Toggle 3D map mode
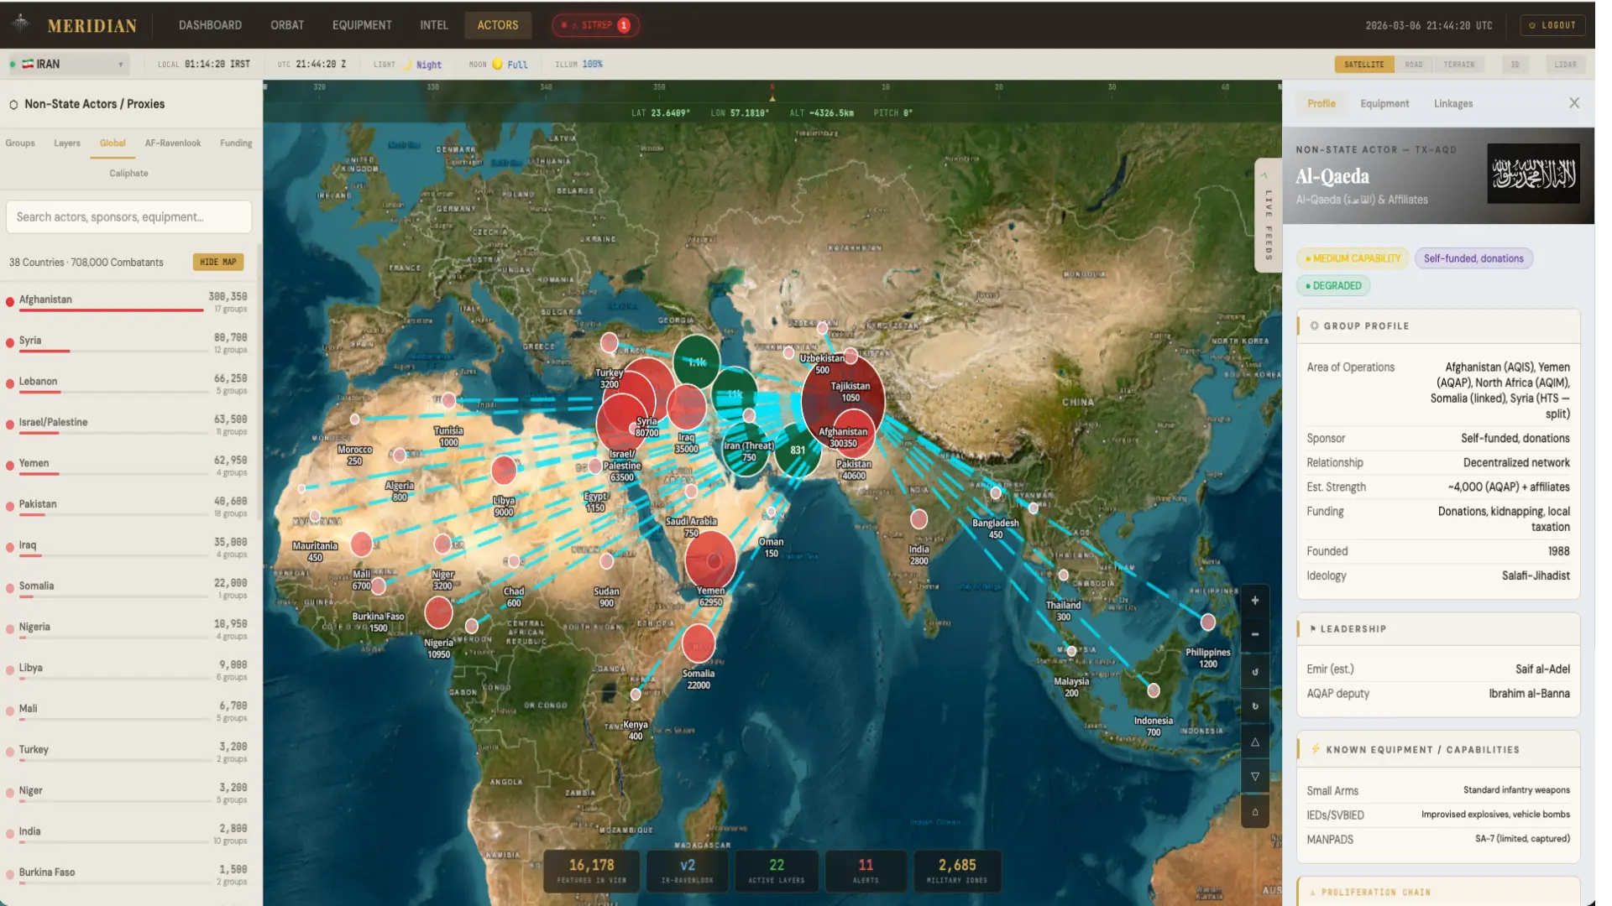 click(1515, 65)
